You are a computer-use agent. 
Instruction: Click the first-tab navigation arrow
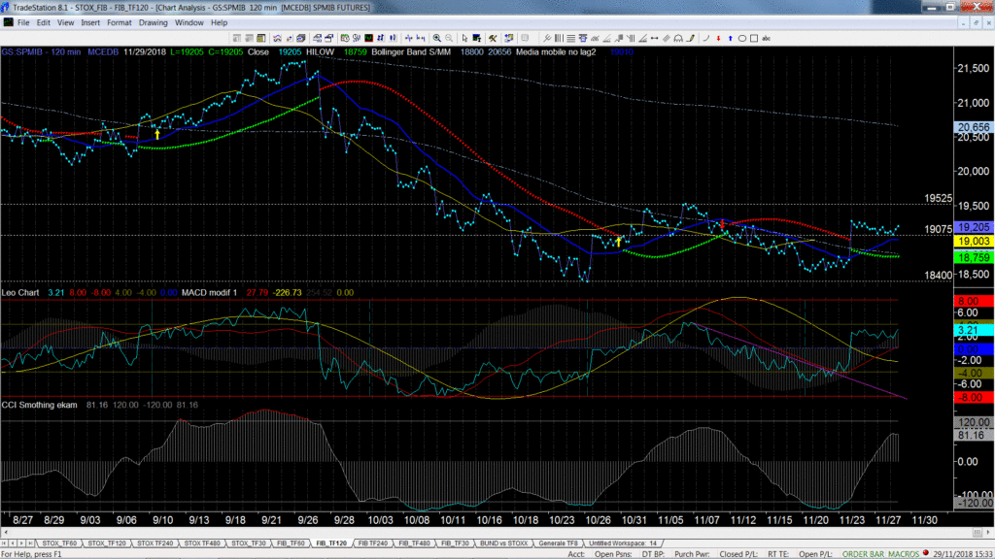tap(5, 543)
